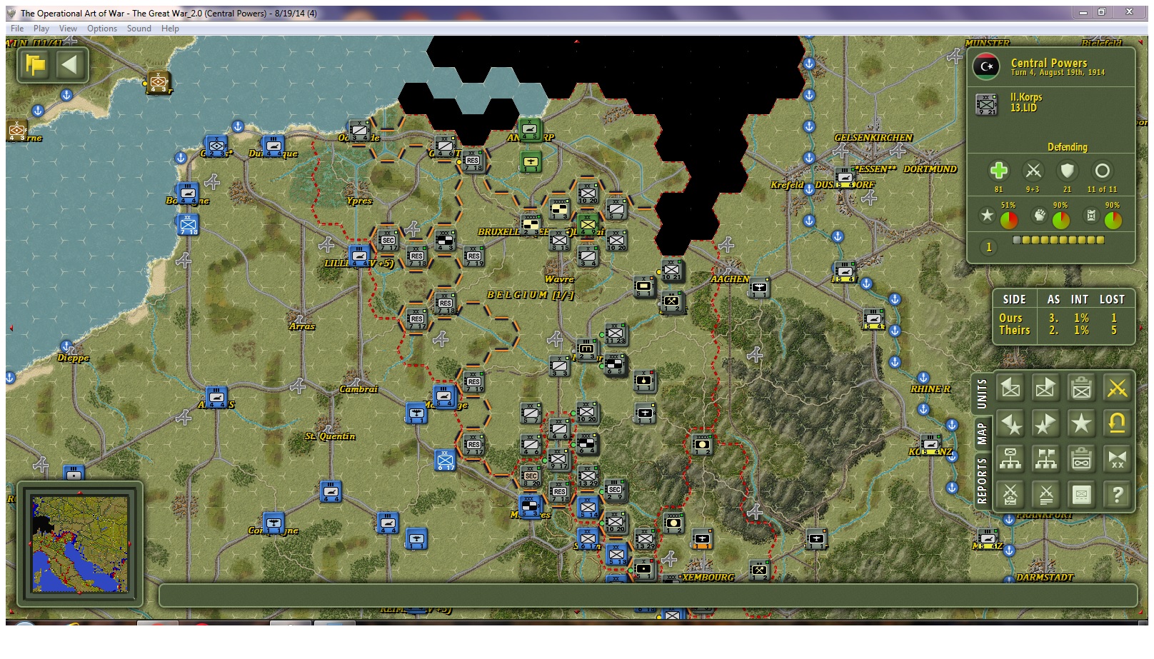
Task: Click the Krefeld city label
Action: click(x=787, y=185)
